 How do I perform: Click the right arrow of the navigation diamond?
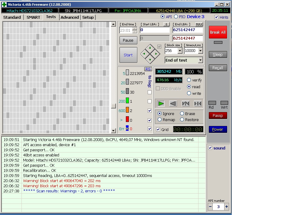tap(156, 54)
